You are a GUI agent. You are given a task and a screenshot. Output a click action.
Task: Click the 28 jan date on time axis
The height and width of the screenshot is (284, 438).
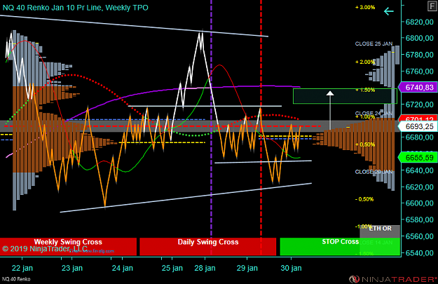click(x=205, y=268)
